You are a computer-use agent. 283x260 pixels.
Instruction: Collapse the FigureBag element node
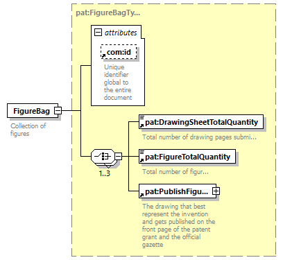click(x=58, y=111)
